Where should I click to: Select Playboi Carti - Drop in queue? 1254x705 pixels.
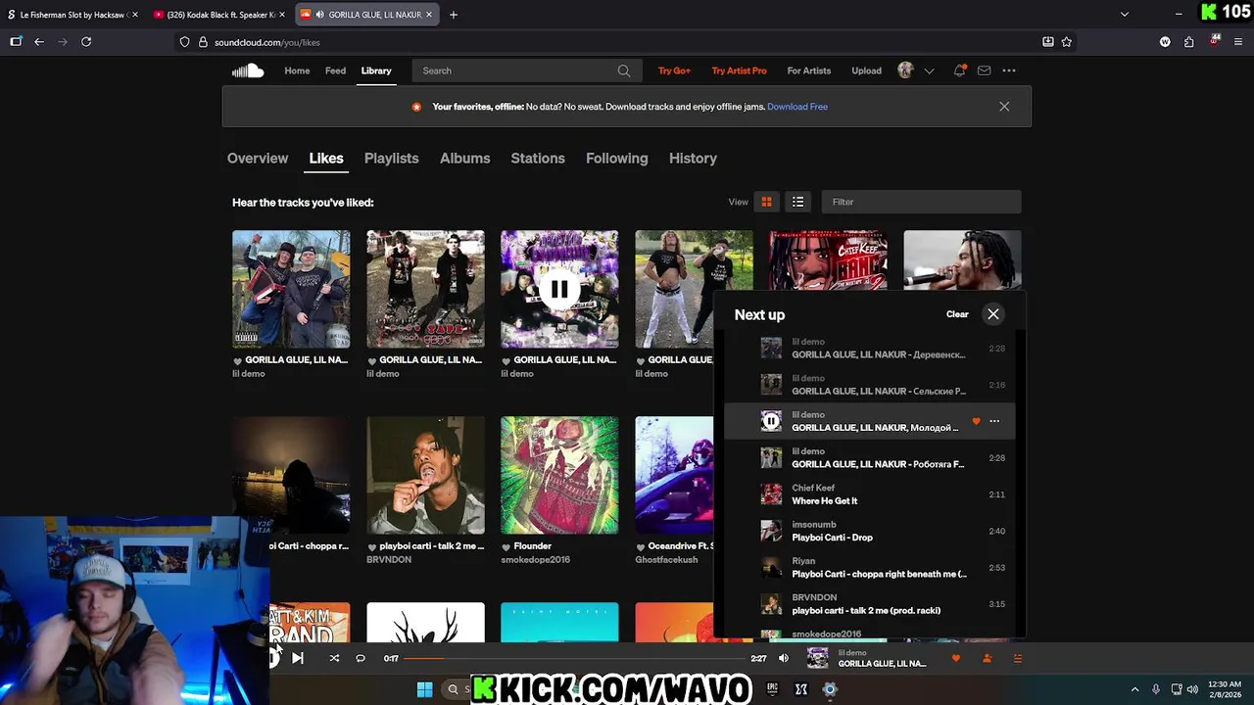(x=870, y=531)
